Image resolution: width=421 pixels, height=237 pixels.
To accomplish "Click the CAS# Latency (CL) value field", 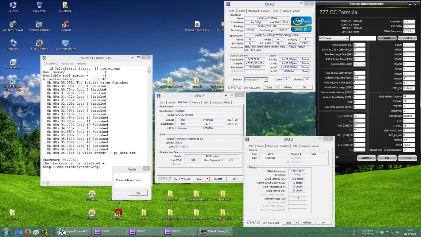I will (x=359, y=45).
